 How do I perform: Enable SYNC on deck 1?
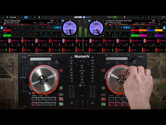(x=43, y=28)
